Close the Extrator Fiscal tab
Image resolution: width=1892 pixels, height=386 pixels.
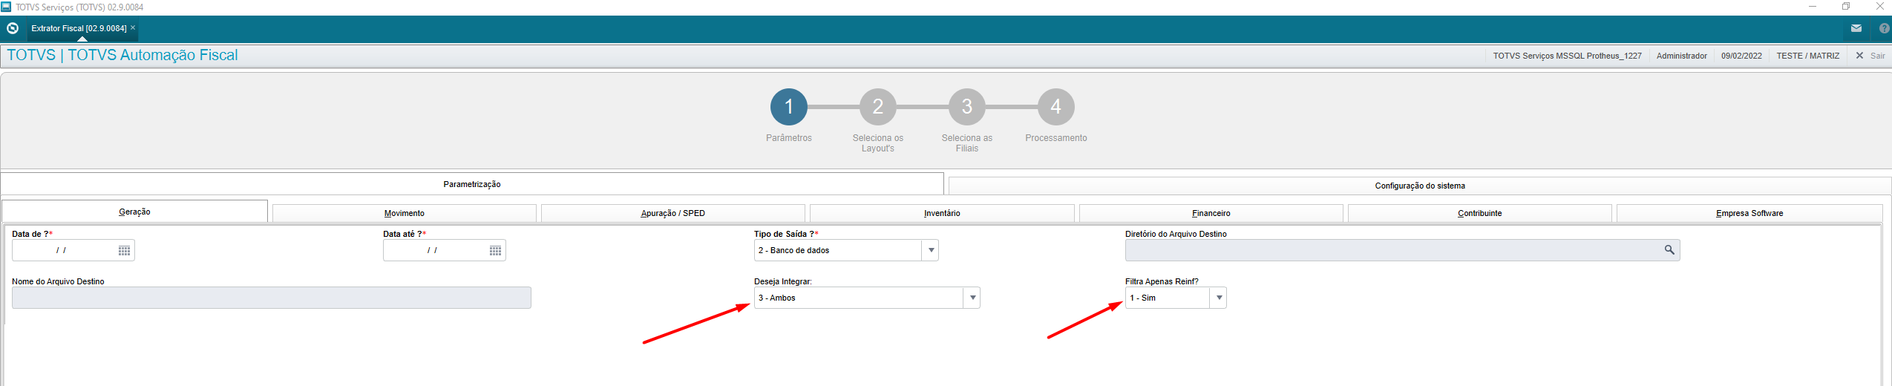[133, 27]
